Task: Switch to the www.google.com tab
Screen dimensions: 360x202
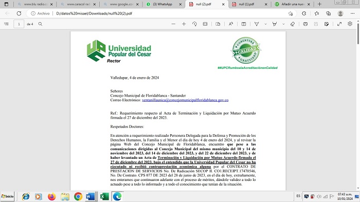Action: point(121,4)
